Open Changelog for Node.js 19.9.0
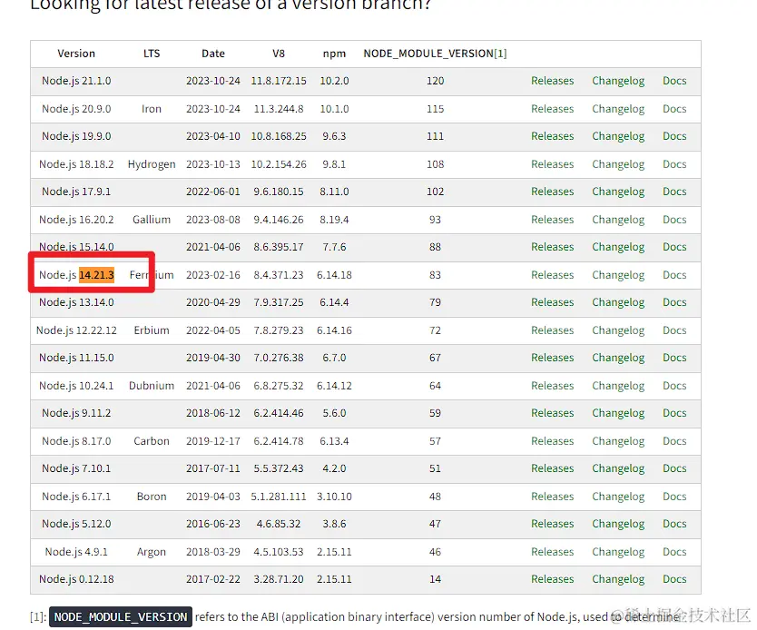Viewport: 757px width, 630px height. (x=618, y=136)
